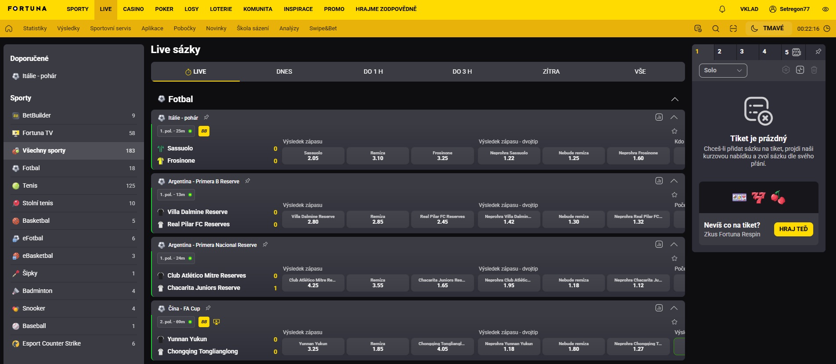This screenshot has height=364, width=836.
Task: Open live stream icon for Yunnan Yukun match
Action: point(216,322)
